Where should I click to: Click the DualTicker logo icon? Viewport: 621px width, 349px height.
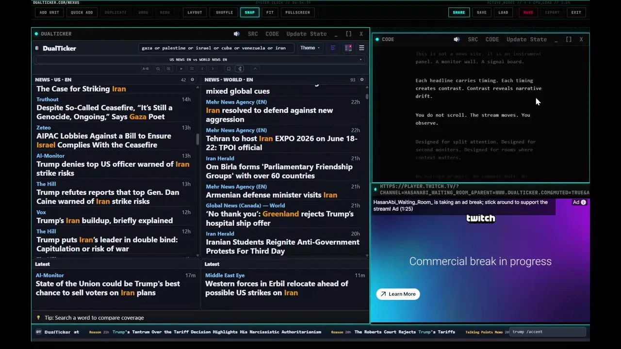[x=37, y=48]
